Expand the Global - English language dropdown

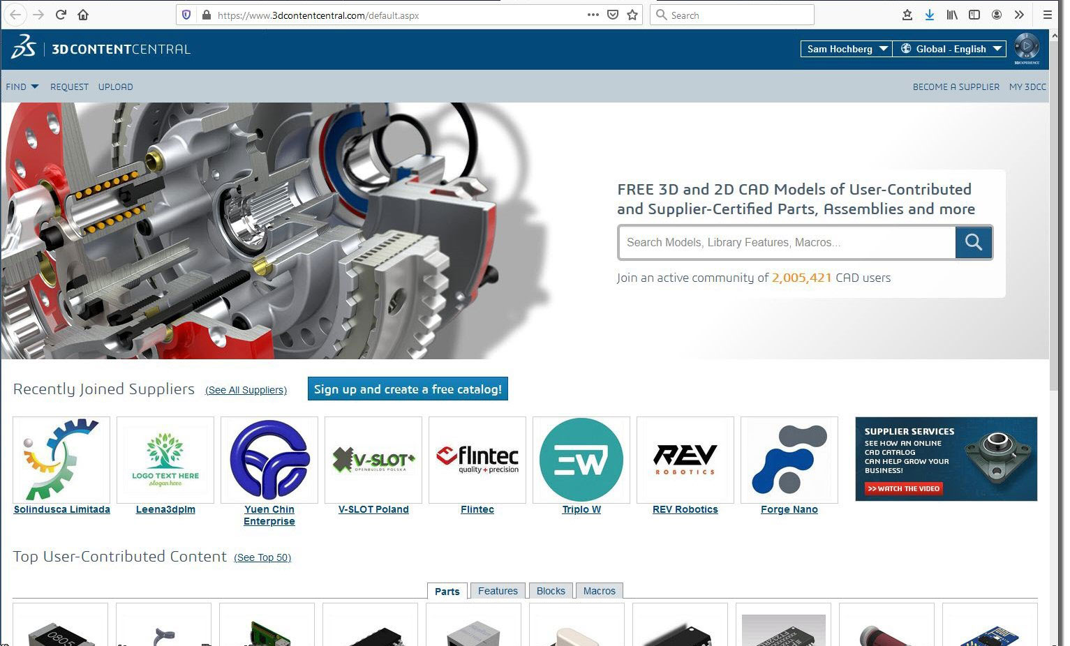[x=950, y=49]
